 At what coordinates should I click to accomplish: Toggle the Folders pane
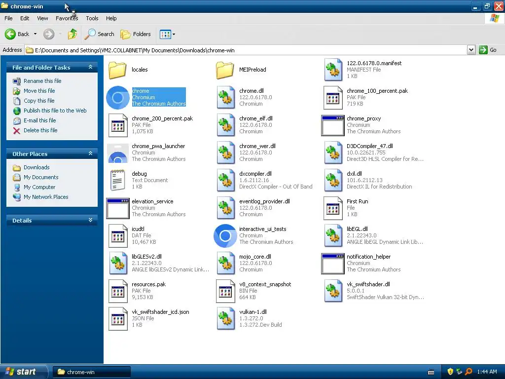[x=135, y=34]
